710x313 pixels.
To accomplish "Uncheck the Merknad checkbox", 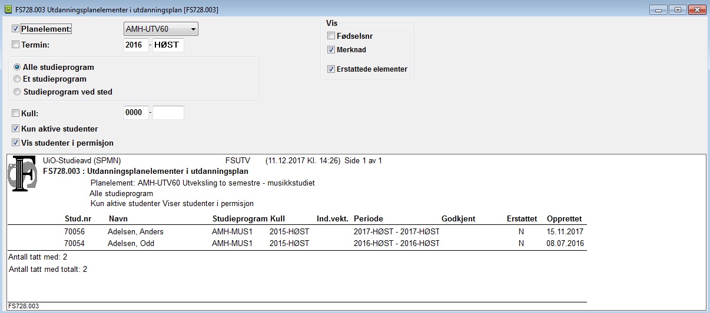I will (331, 50).
